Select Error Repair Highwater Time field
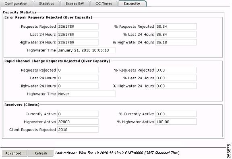The width and height of the screenshot is (232, 159). 86,50
